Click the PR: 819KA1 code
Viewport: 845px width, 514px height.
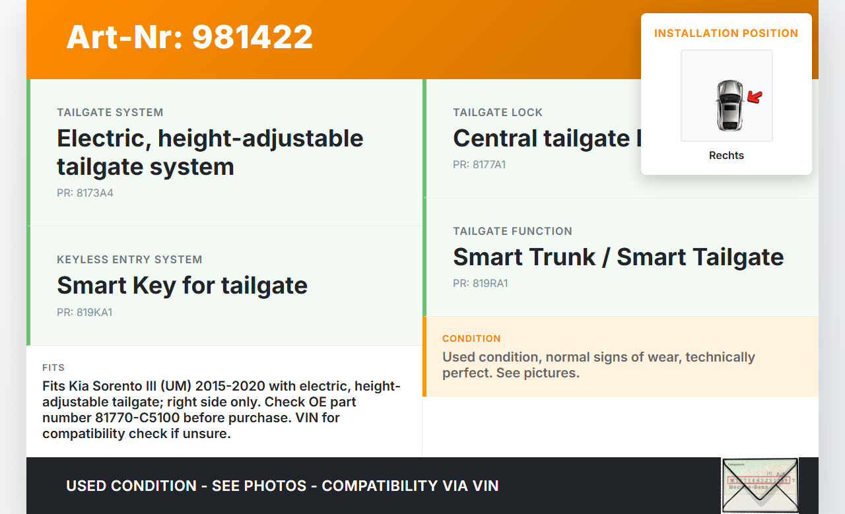coord(84,313)
